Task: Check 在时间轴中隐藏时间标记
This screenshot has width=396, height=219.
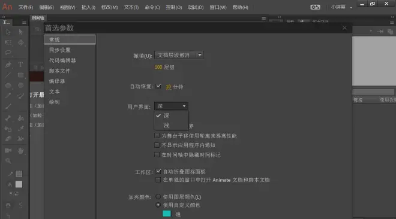Action: (157, 154)
